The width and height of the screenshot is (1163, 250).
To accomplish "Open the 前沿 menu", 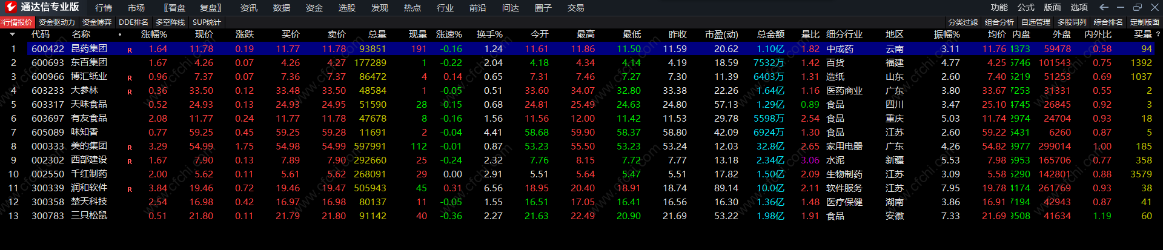I will pyautogui.click(x=478, y=8).
